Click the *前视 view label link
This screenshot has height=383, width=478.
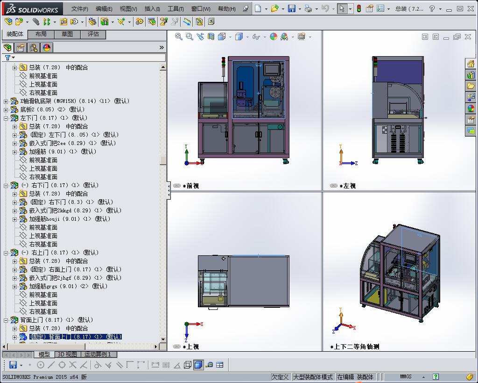191,186
